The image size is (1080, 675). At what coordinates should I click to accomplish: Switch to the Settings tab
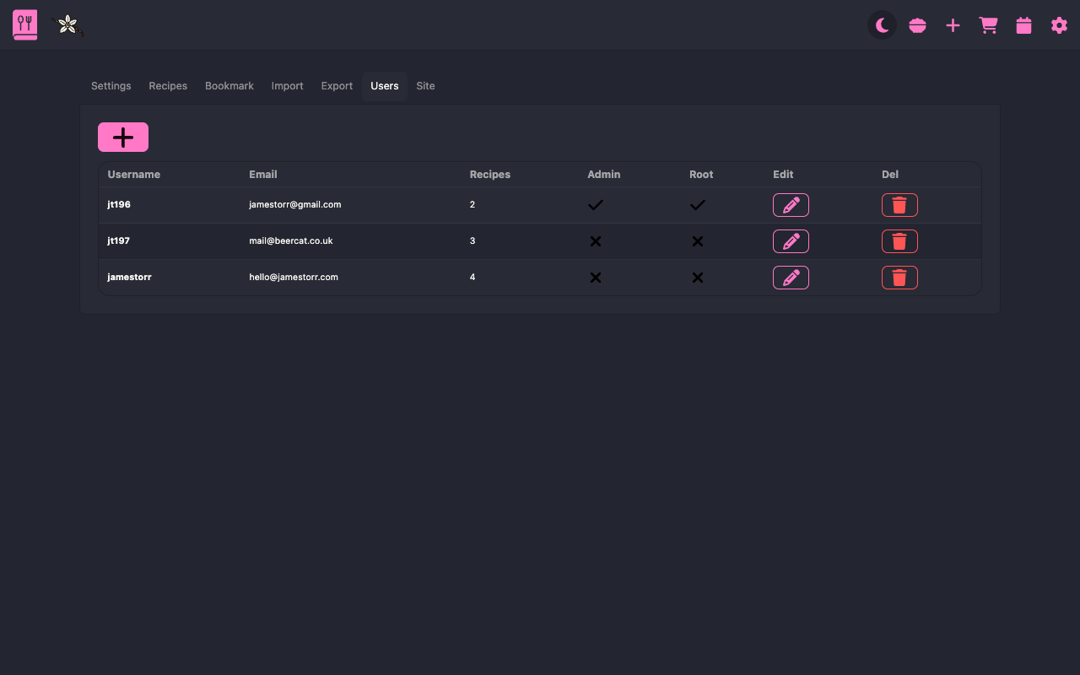(111, 86)
